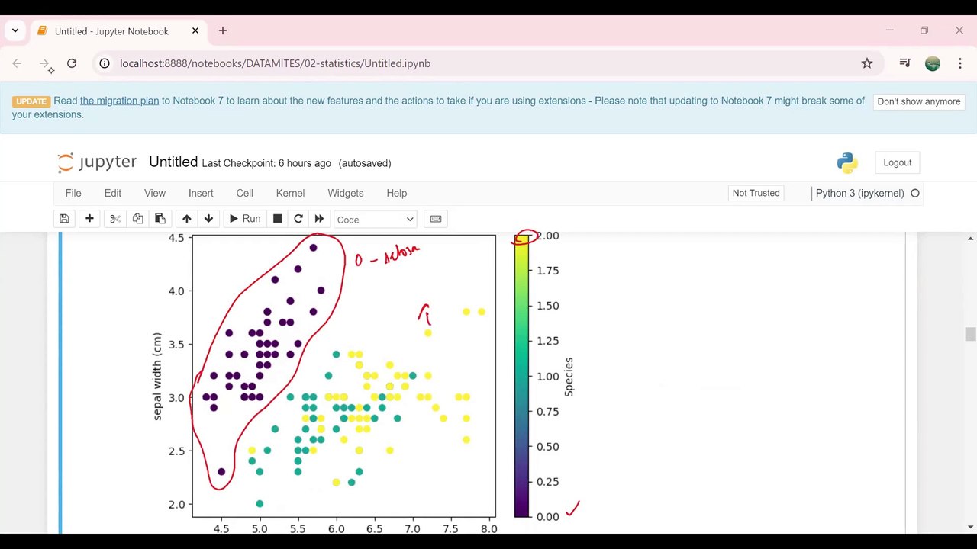Open the browser media control icon
Viewport: 977px width, 549px height.
tap(905, 63)
